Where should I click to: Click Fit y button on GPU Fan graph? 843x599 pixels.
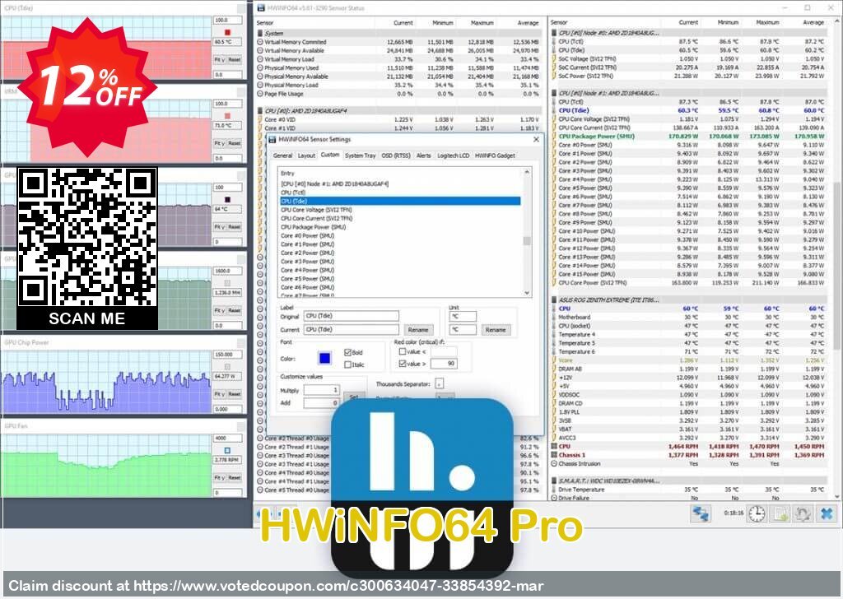click(219, 477)
